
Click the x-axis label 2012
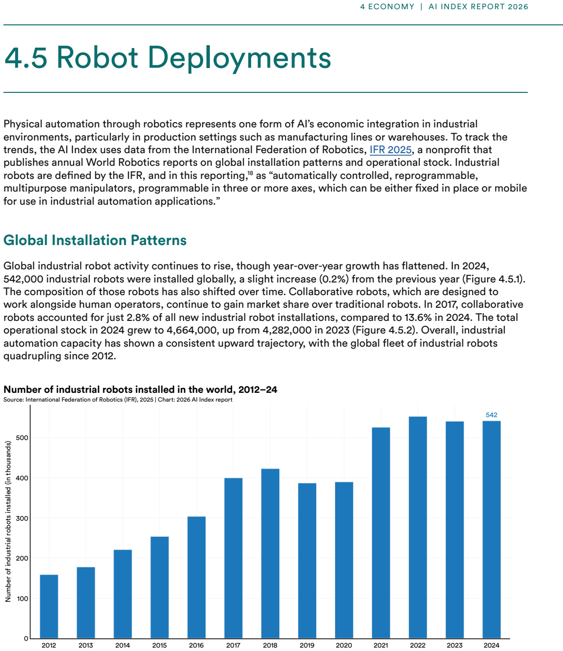pyautogui.click(x=49, y=645)
